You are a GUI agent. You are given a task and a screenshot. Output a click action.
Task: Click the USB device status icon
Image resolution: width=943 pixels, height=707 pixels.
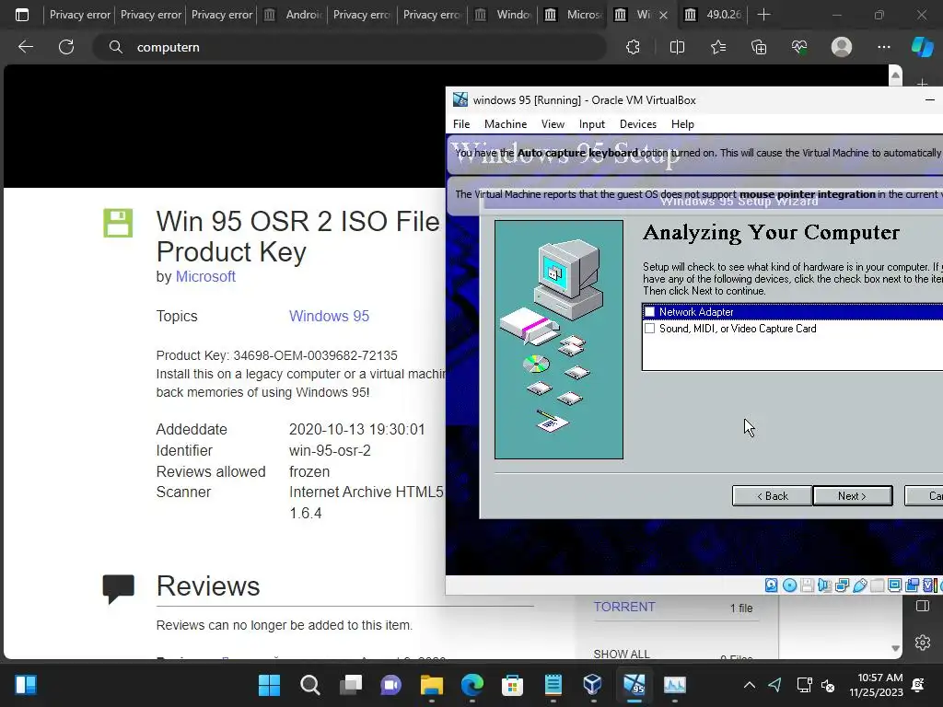pos(860,585)
